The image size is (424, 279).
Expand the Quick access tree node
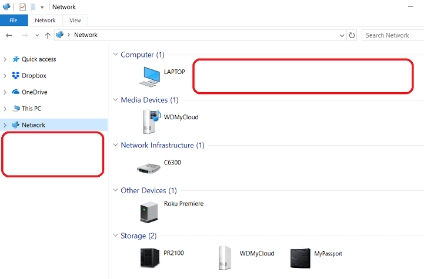coord(5,59)
